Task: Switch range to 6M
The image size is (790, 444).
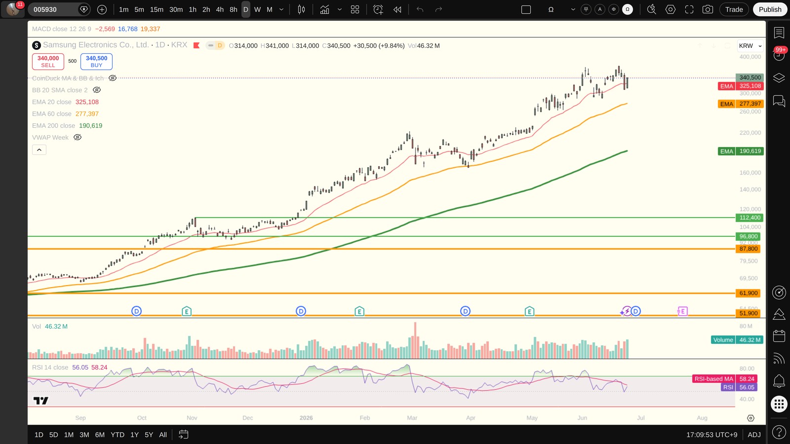Action: point(100,435)
